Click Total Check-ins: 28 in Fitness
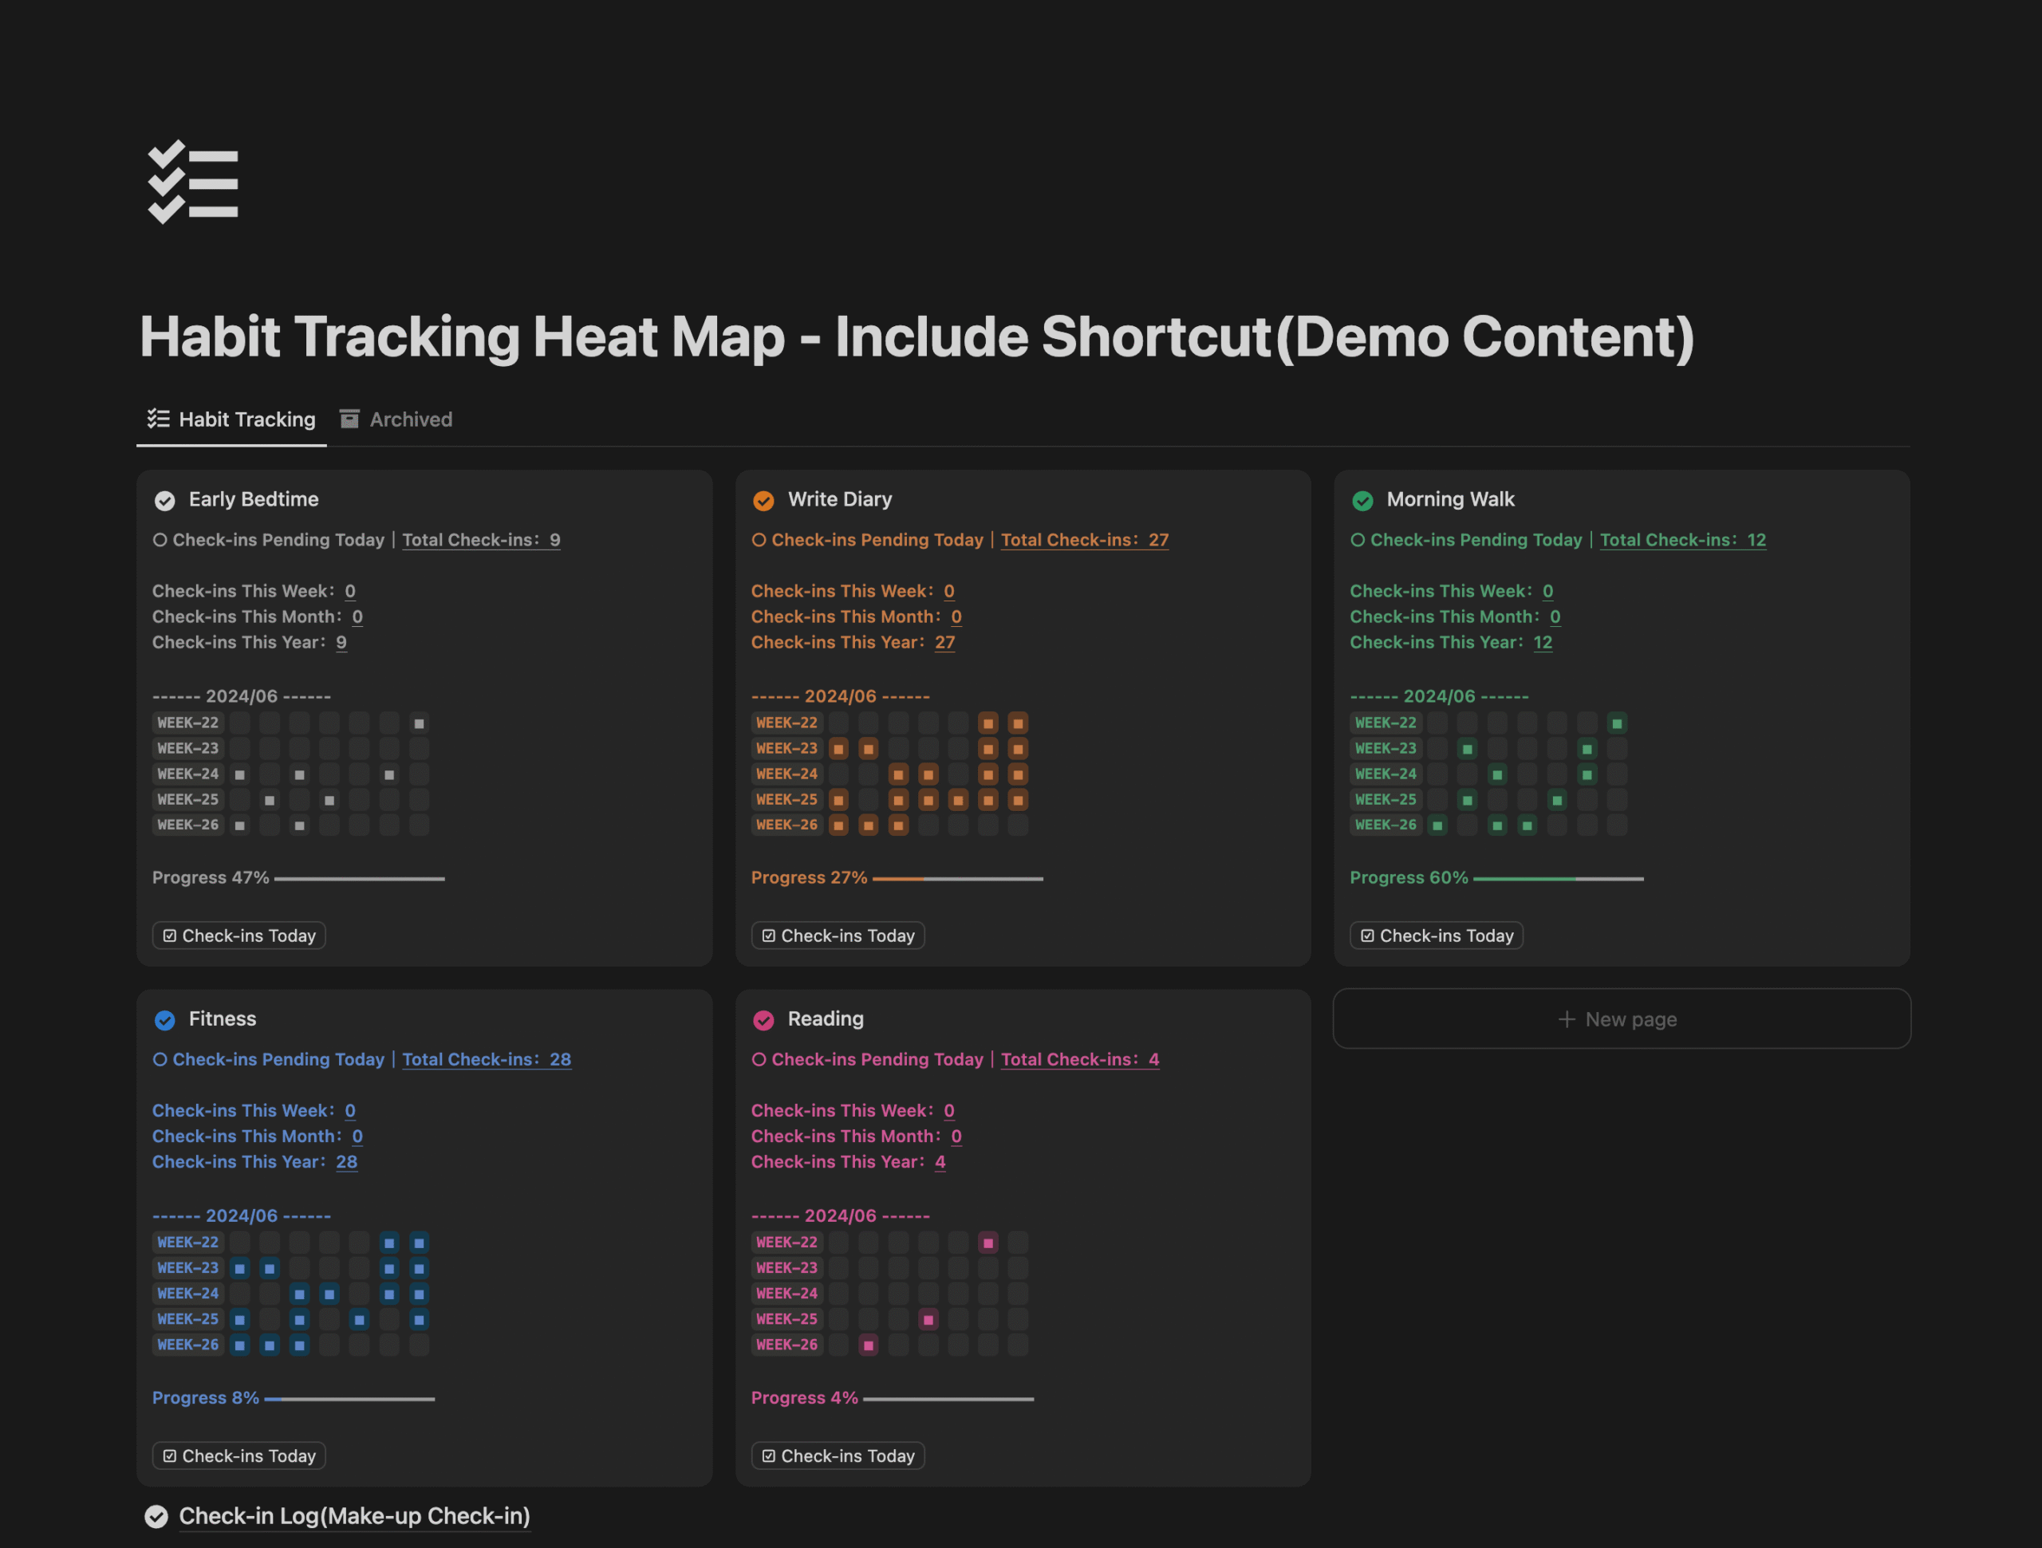The image size is (2042, 1548). [x=487, y=1060]
